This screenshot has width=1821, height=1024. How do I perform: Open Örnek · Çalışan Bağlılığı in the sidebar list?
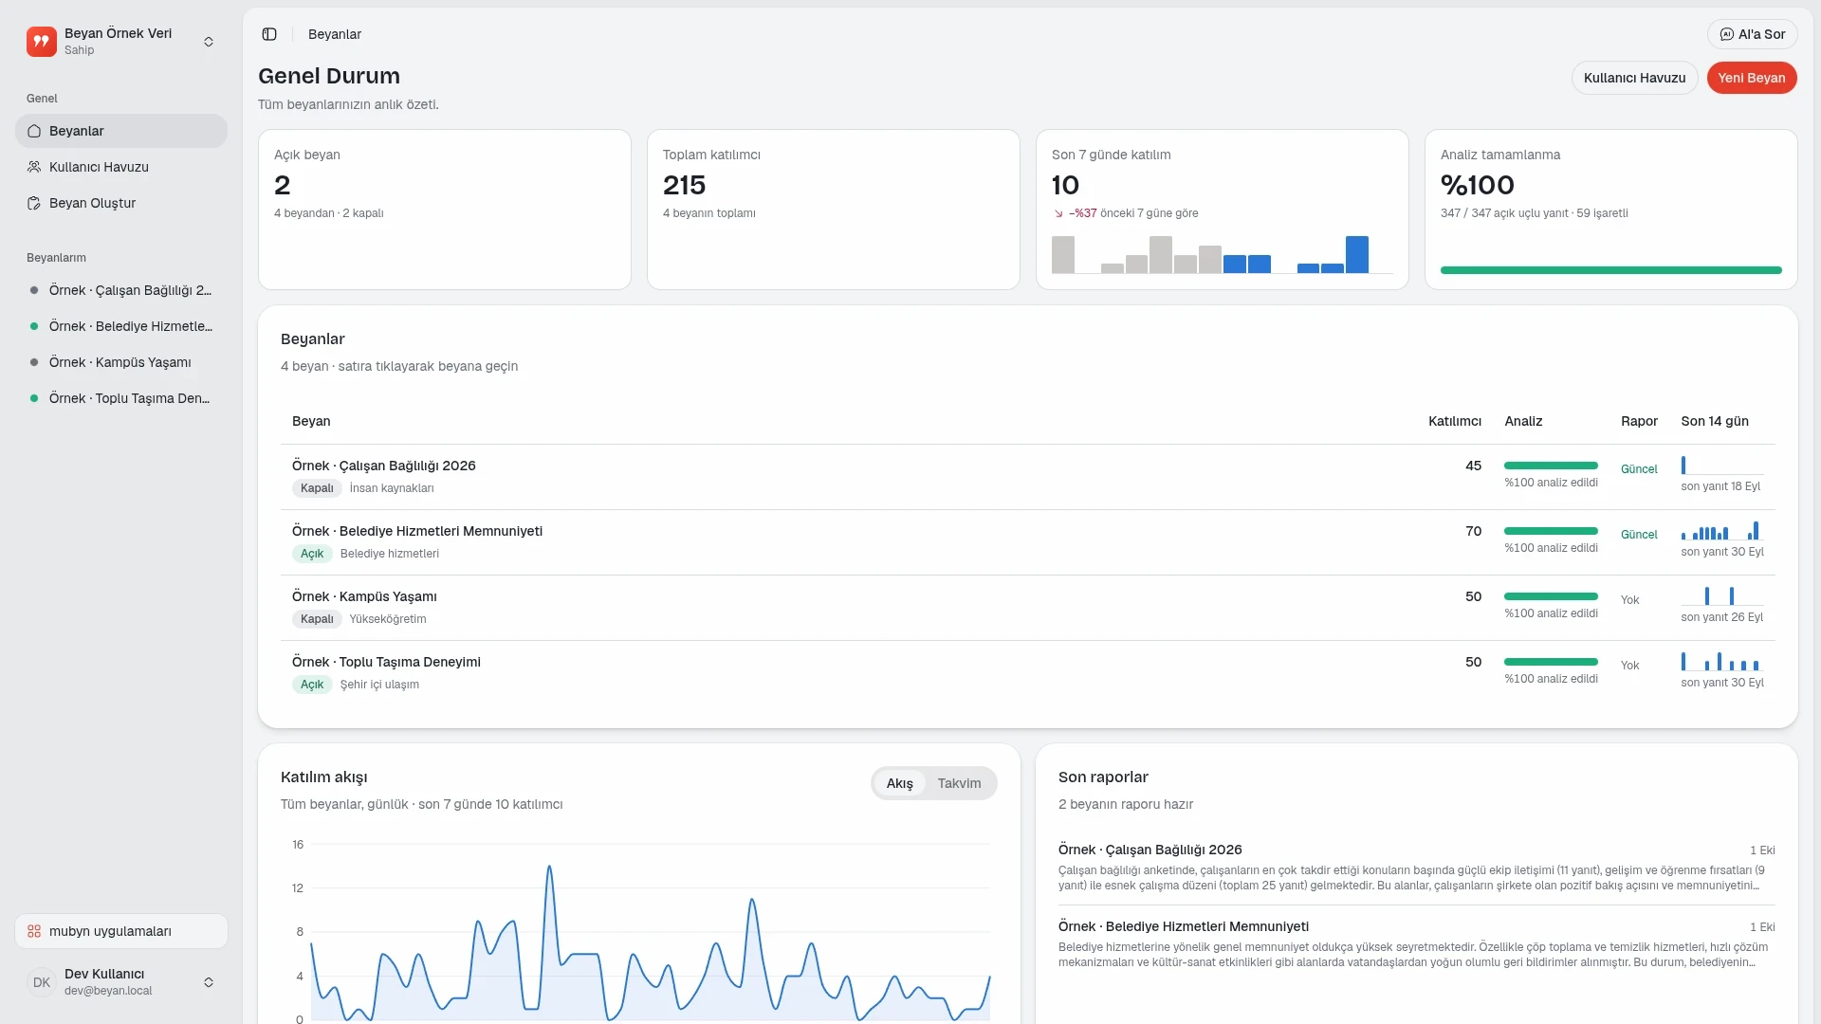(x=121, y=290)
